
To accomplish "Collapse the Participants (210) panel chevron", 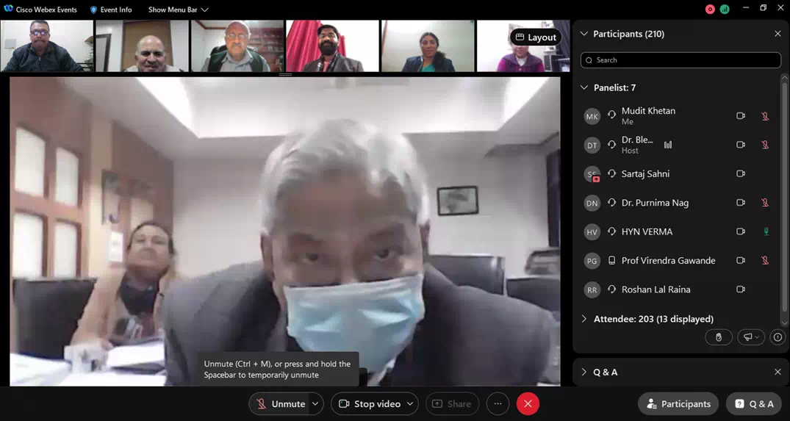I will click(584, 34).
